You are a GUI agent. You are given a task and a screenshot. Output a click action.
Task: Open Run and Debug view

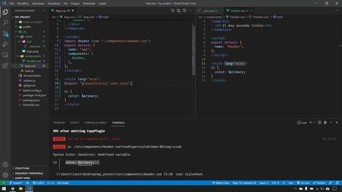coord(5,44)
